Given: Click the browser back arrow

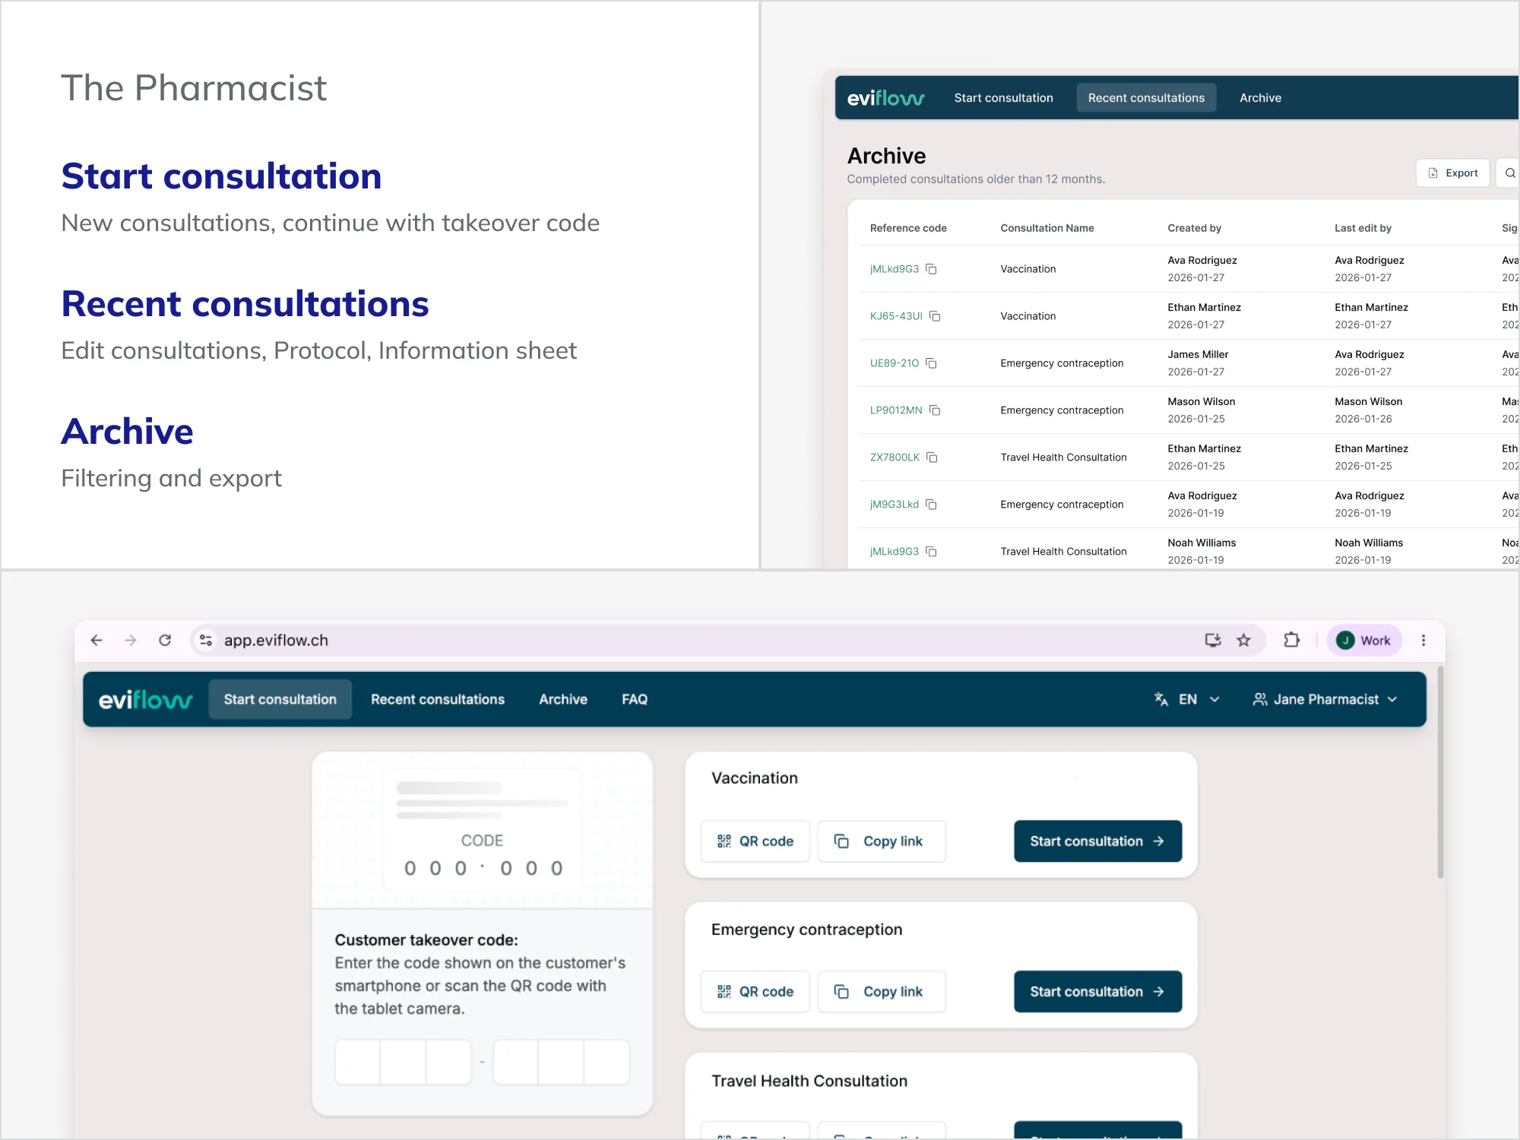Looking at the screenshot, I should pos(97,640).
